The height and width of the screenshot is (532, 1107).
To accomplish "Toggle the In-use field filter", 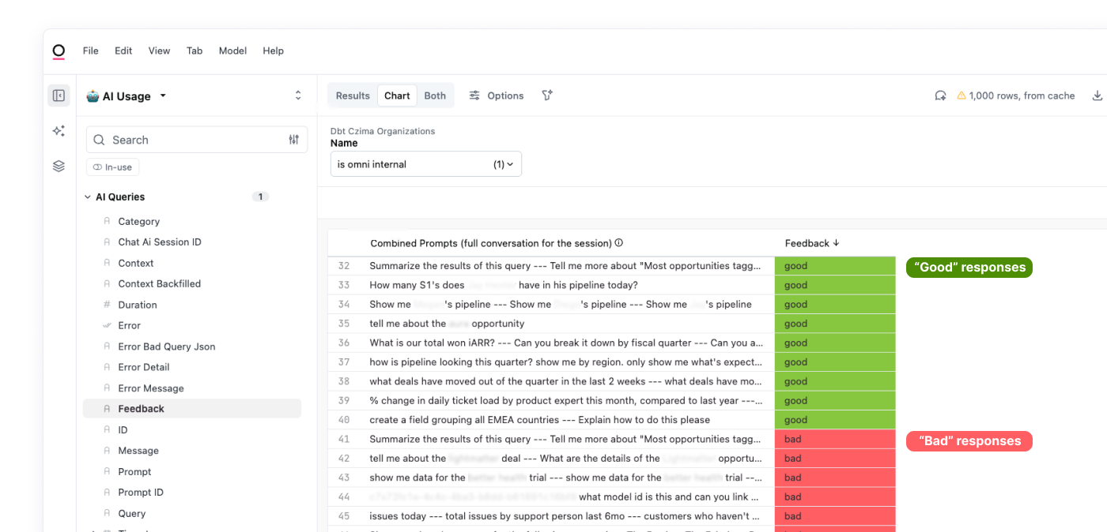I will tap(112, 167).
